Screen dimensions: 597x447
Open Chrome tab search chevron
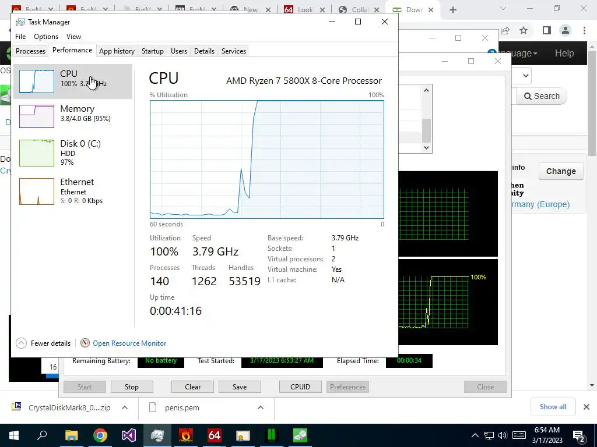point(503,8)
